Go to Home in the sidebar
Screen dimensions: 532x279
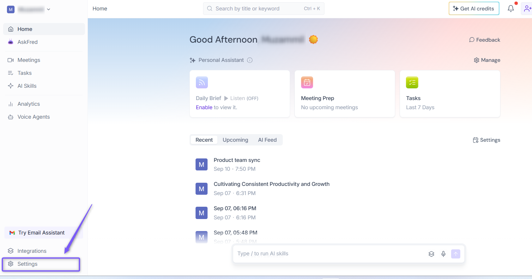(x=44, y=29)
